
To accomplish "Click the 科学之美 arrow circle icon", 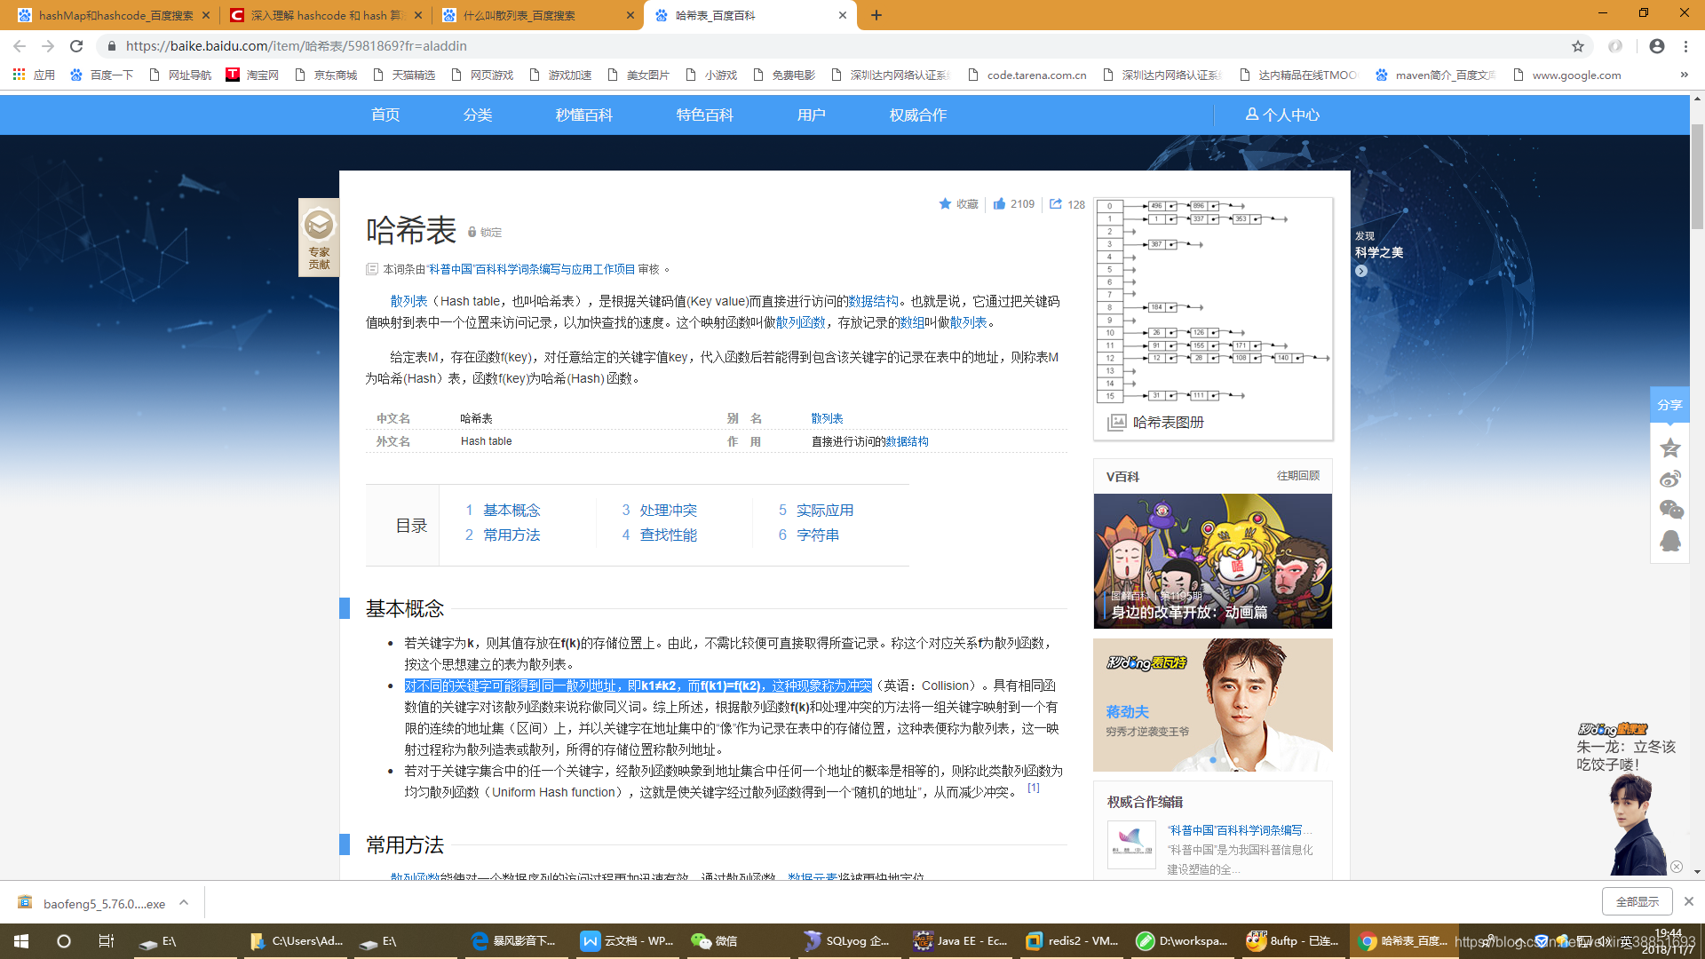I will tap(1361, 271).
